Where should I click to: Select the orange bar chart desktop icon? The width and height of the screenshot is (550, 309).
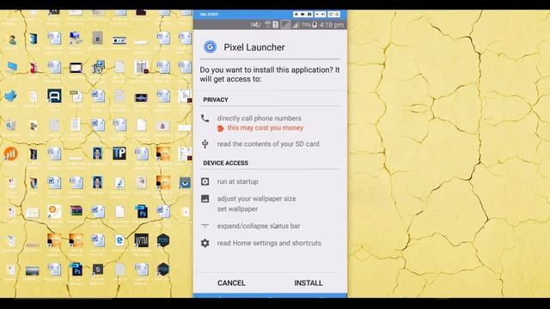coord(10,154)
